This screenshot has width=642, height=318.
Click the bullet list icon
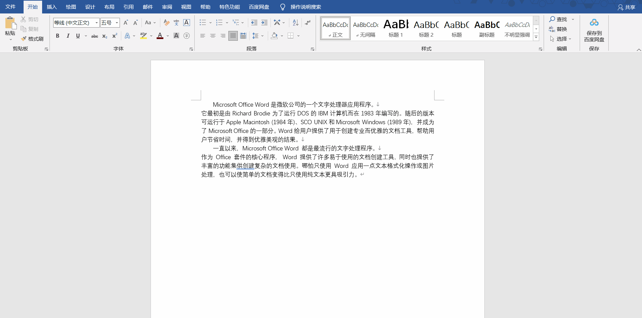202,23
